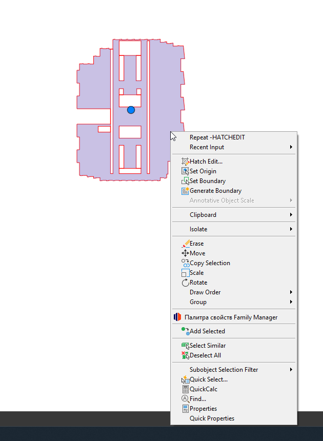323x441 pixels.
Task: Click the Deselect All icon
Action: pos(185,355)
